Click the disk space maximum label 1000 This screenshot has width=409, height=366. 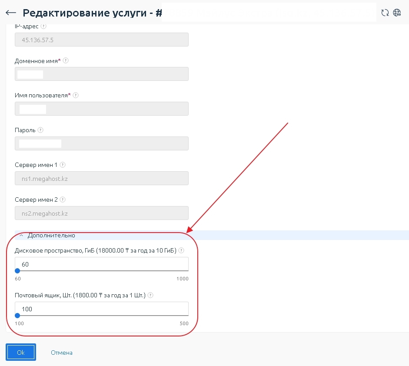182,279
